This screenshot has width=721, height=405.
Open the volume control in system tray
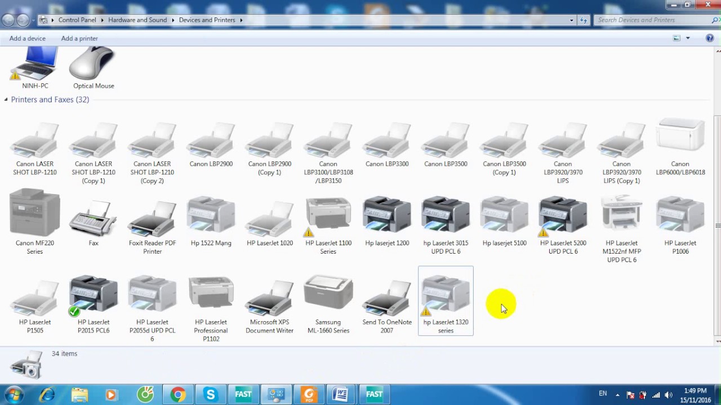(x=668, y=394)
